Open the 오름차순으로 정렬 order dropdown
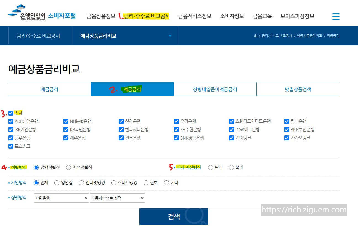The height and width of the screenshot is (227, 358). click(x=117, y=198)
